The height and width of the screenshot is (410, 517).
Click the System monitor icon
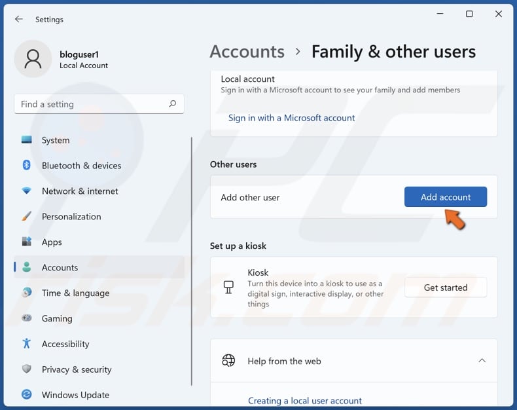(x=27, y=140)
